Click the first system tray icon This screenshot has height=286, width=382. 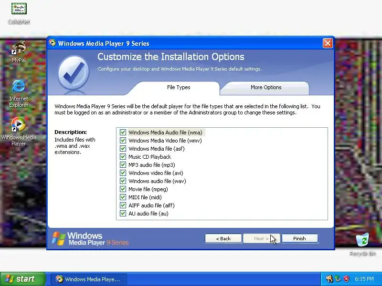329,279
